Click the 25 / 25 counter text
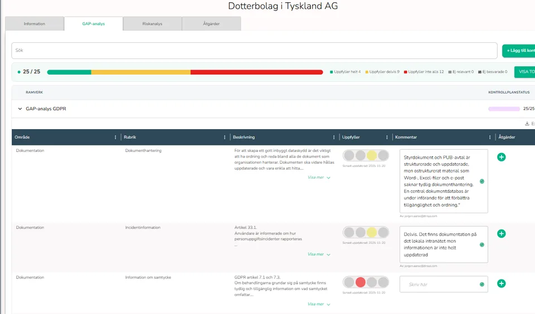This screenshot has height=314, width=535. [x=31, y=72]
